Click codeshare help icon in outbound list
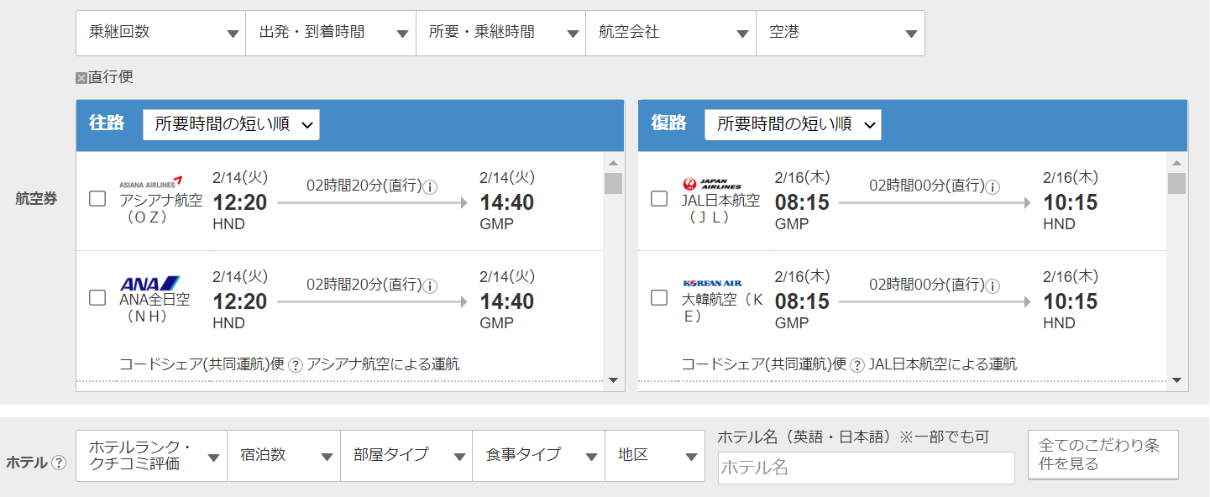This screenshot has width=1210, height=497. pyautogui.click(x=296, y=365)
